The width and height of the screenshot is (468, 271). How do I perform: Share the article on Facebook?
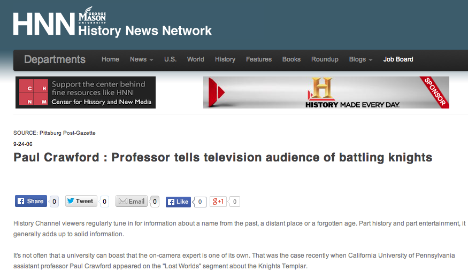[31, 202]
